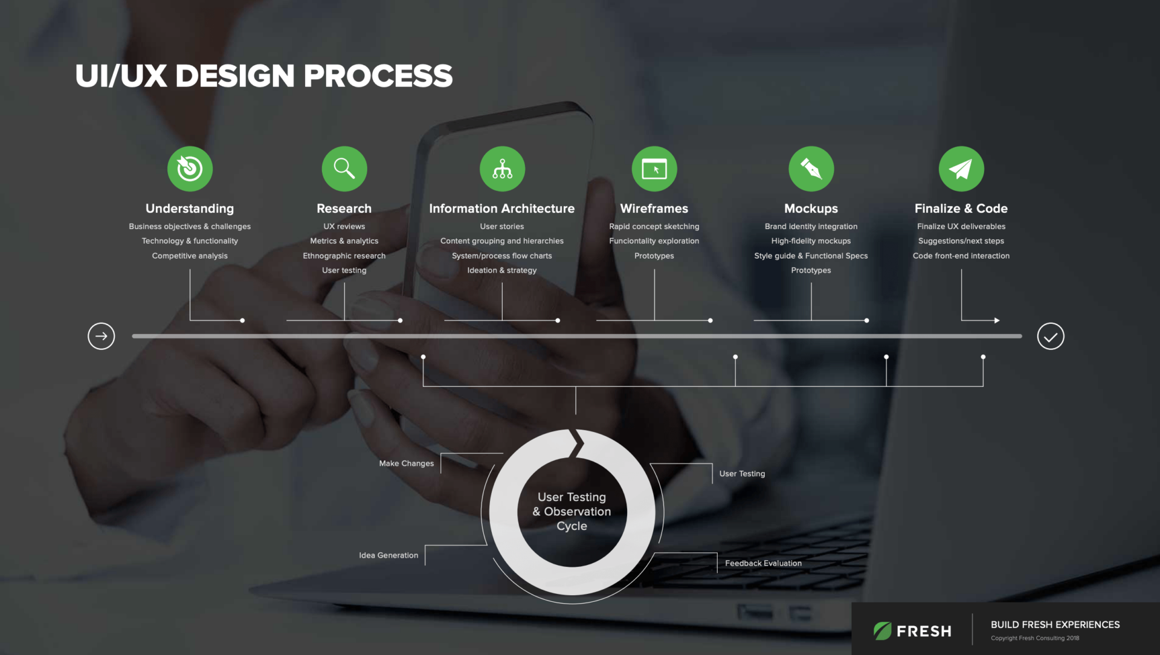The height and width of the screenshot is (655, 1160).
Task: Click the Make Changes cycle label
Action: [405, 463]
